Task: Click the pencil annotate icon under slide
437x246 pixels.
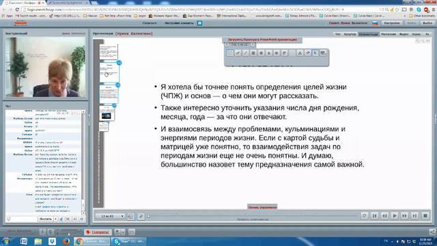Action: pos(141,216)
